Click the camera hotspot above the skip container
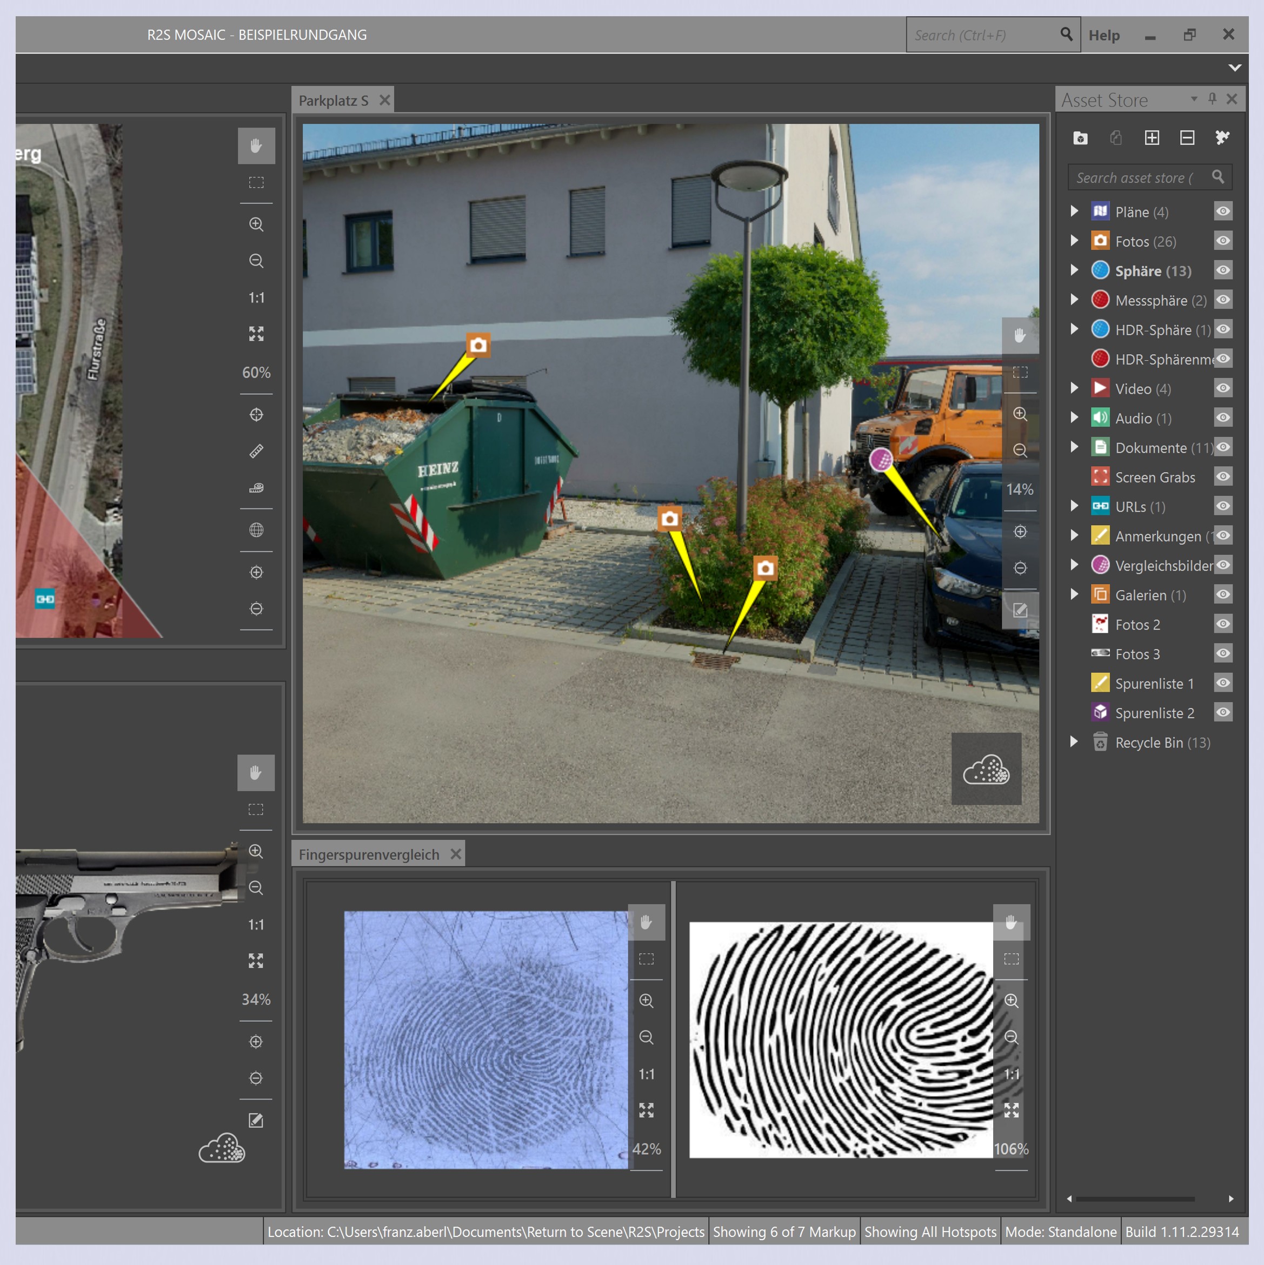 point(478,345)
